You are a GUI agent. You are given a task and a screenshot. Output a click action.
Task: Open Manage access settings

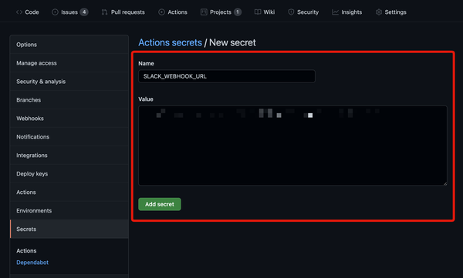(69, 63)
